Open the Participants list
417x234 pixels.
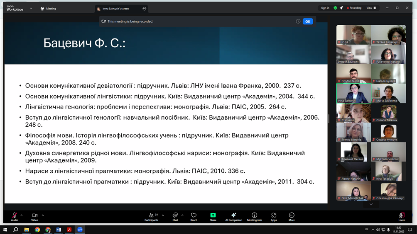click(x=152, y=216)
